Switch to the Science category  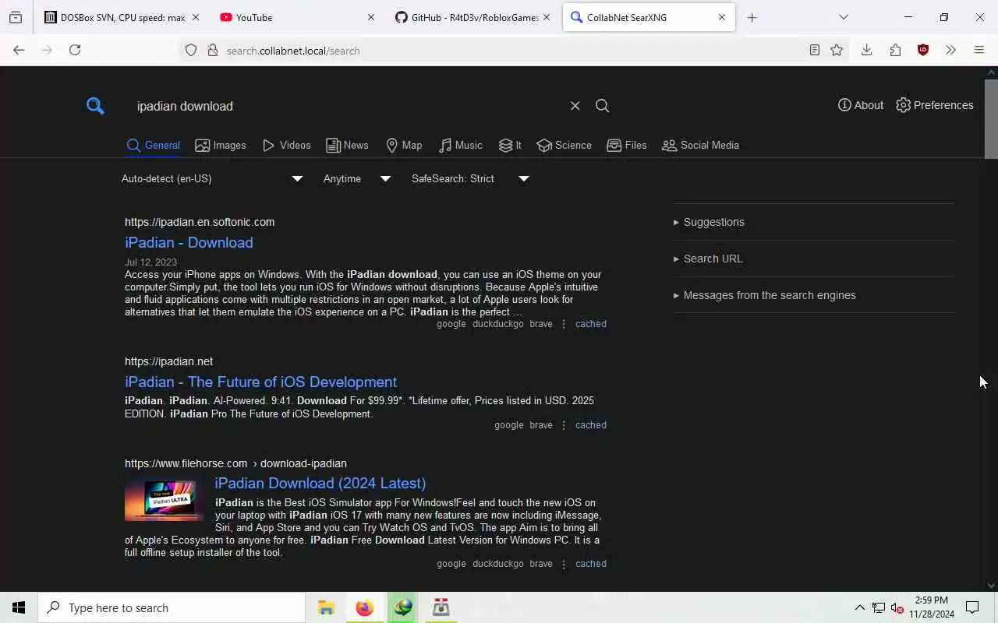tap(564, 145)
